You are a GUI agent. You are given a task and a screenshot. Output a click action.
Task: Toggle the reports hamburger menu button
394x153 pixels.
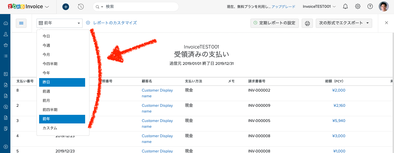pyautogui.click(x=21, y=23)
